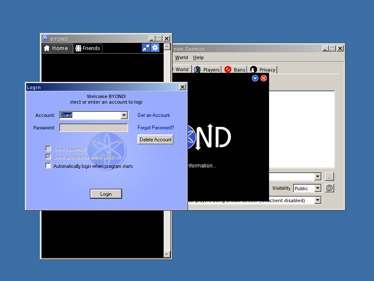Close the BYOND window
Viewport: 374px width, 281px height.
(167, 39)
